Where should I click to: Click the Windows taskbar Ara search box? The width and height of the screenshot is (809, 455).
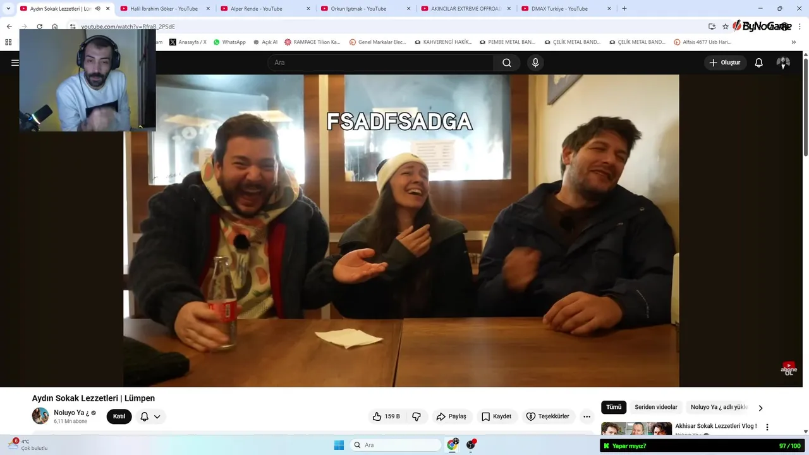396,445
